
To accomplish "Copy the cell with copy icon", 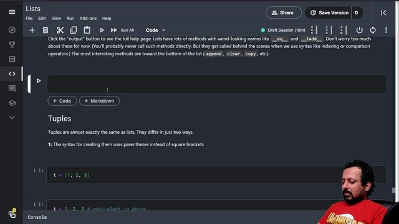I will 74,30.
